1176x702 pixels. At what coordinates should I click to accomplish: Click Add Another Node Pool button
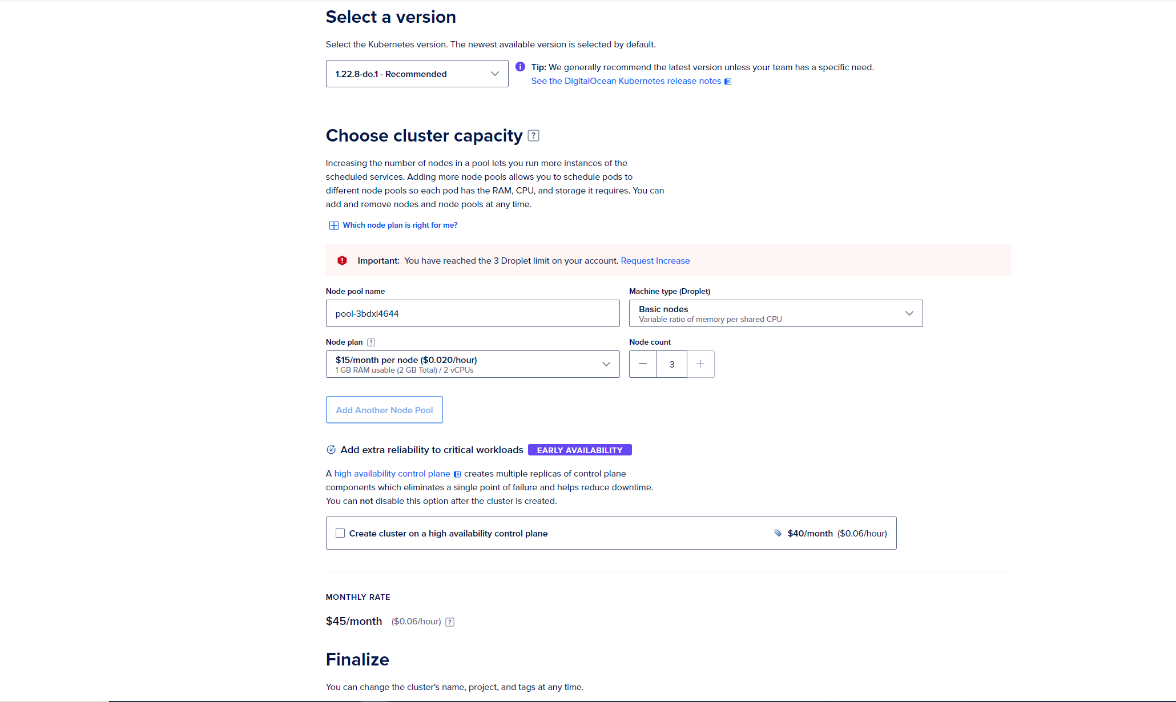tap(384, 410)
